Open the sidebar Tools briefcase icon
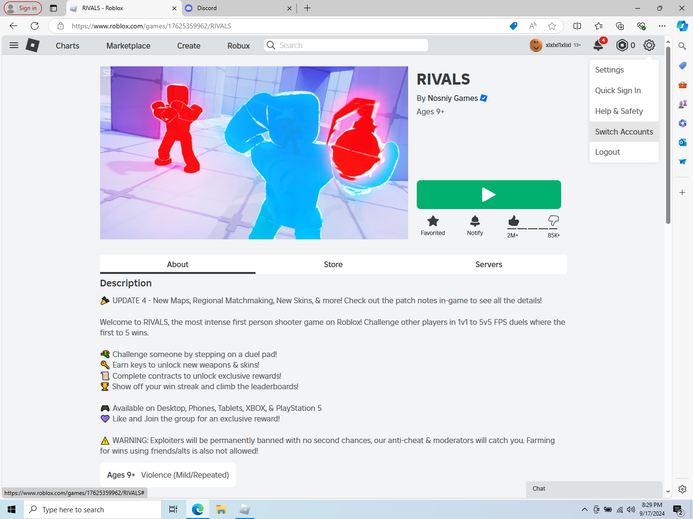This screenshot has height=519, width=693. [682, 85]
